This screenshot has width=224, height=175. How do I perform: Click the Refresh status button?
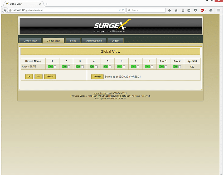tap(98, 77)
